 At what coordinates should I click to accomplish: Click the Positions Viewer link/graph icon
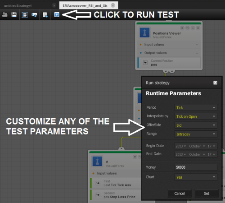click(x=188, y=28)
